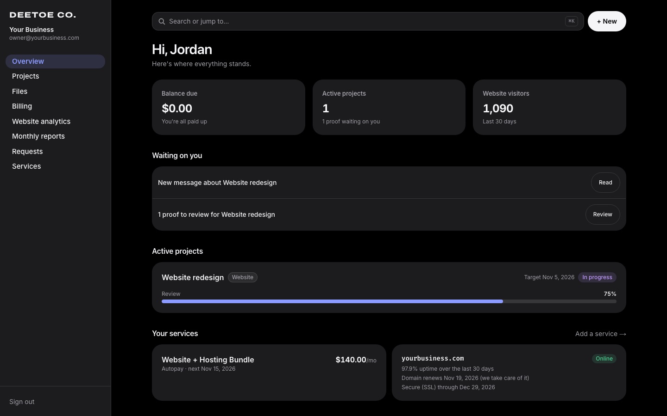The height and width of the screenshot is (416, 667).
Task: Click the Domain renews Nov 19, 2026 line
Action: (x=465, y=378)
